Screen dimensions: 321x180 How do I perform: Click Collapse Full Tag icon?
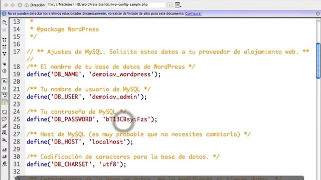(5, 40)
